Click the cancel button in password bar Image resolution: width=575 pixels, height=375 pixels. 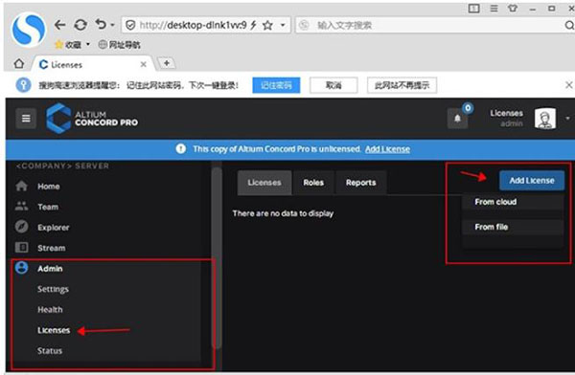click(x=333, y=85)
